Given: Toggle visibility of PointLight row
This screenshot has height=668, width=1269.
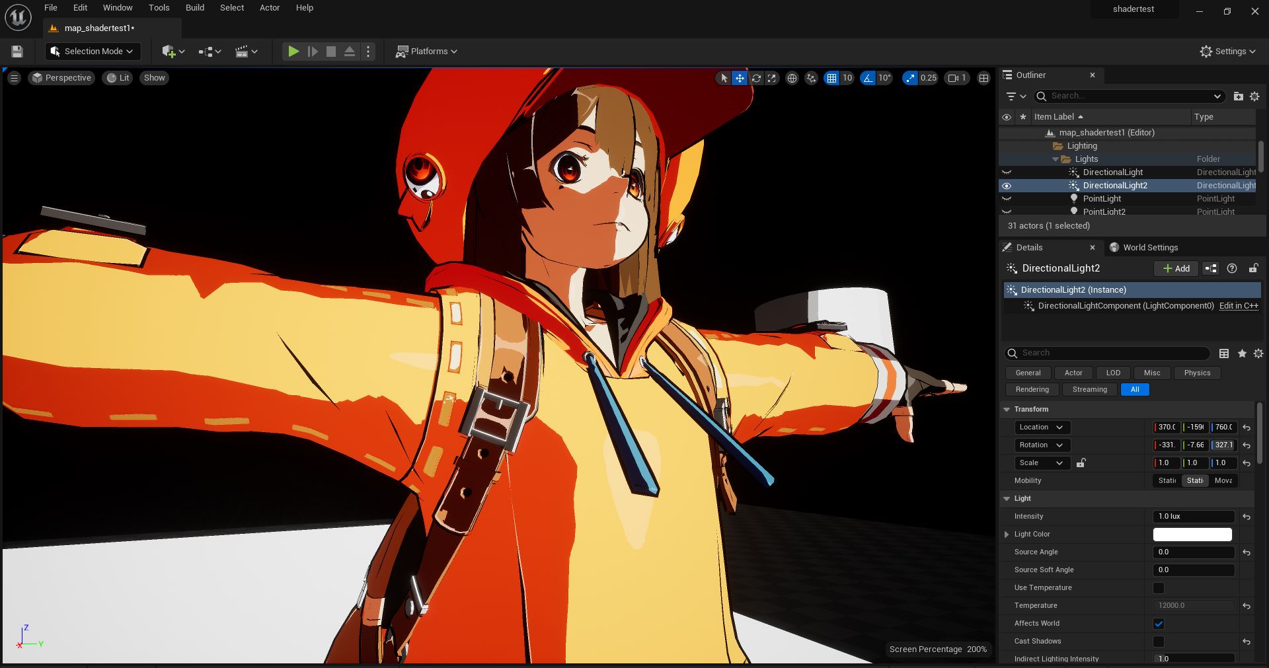Looking at the screenshot, I should 1007,199.
